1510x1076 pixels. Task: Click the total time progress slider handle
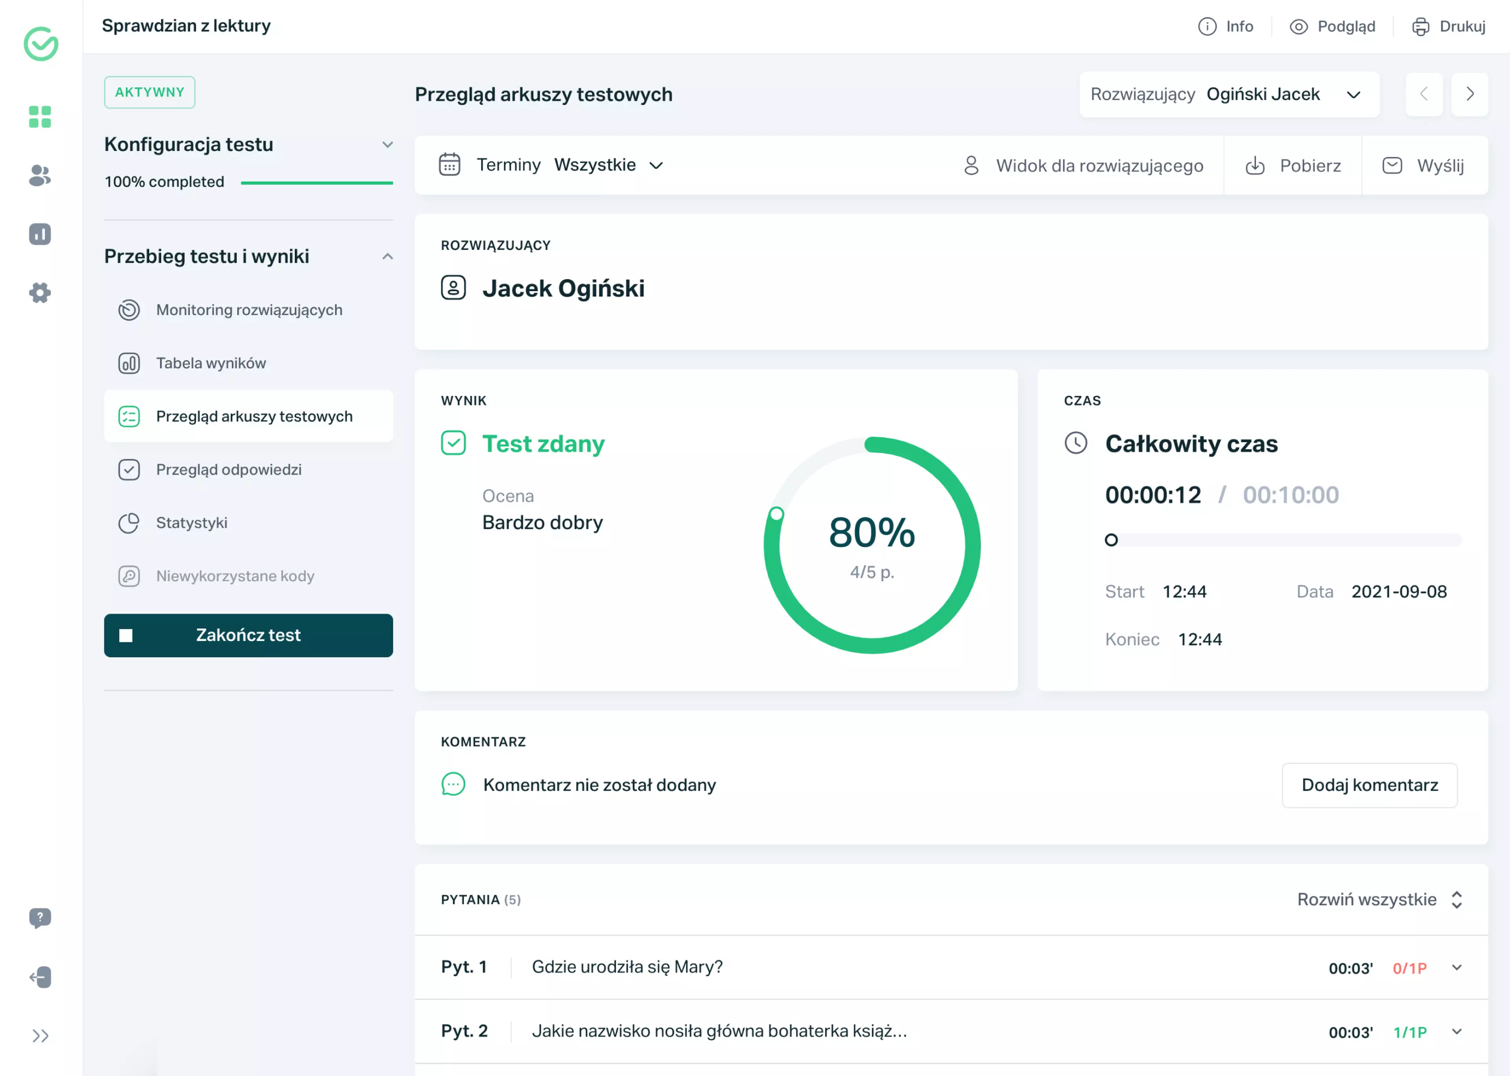click(x=1111, y=540)
